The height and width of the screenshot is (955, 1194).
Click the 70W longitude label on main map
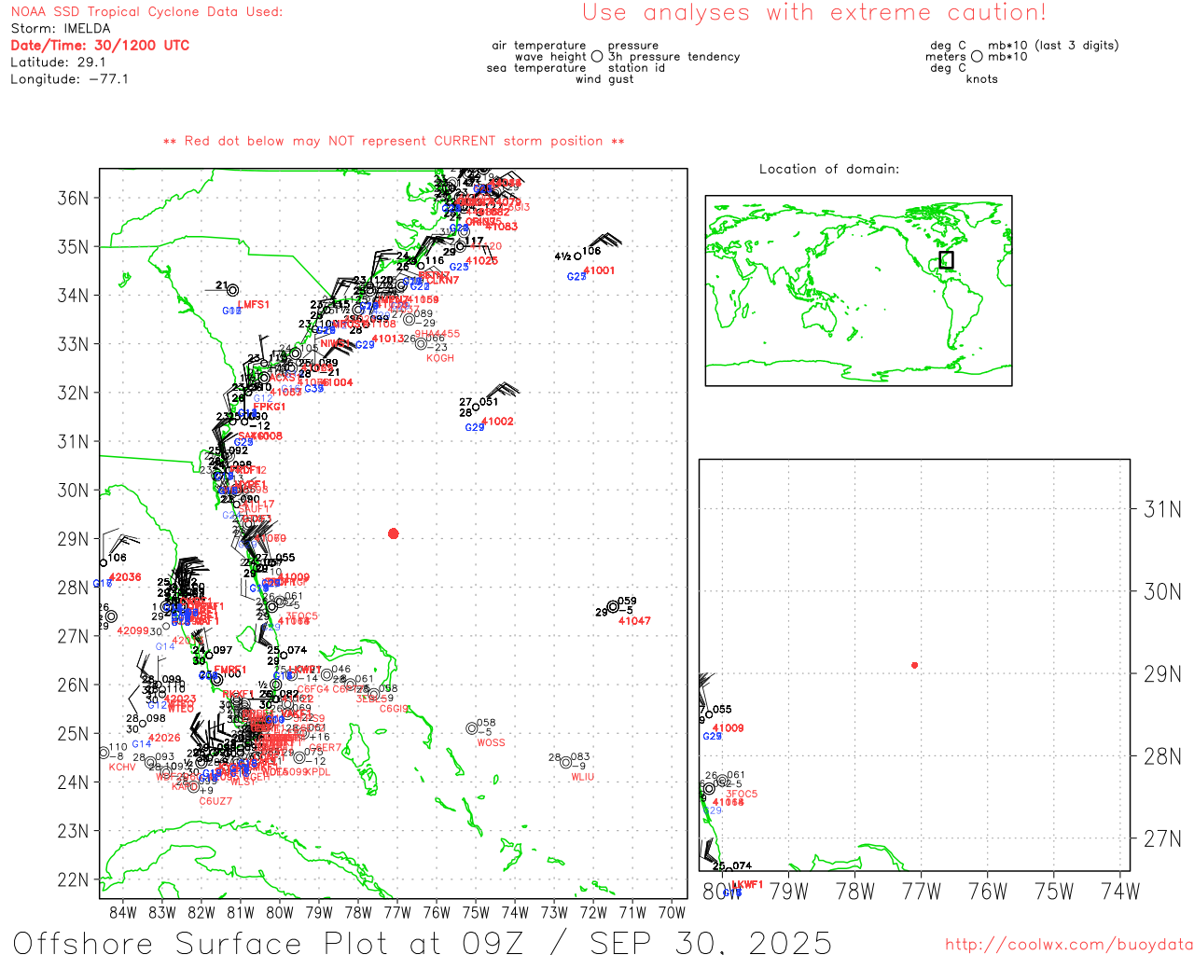672,912
